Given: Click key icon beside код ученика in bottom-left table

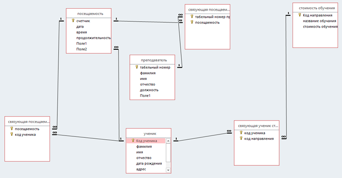Looking at the screenshot, I should pos(12,134).
